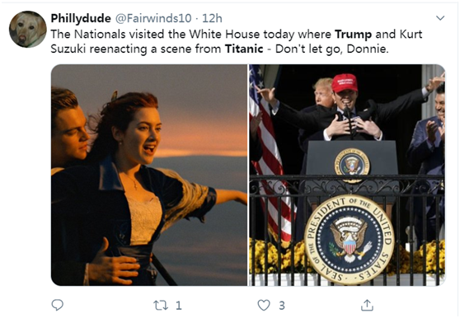
Task: View the retweet count showing 1
Action: pos(179,306)
